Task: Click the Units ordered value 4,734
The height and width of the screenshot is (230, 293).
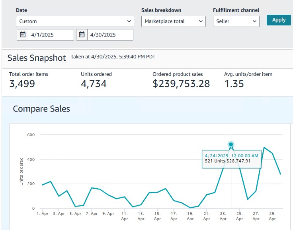Action: coord(94,84)
